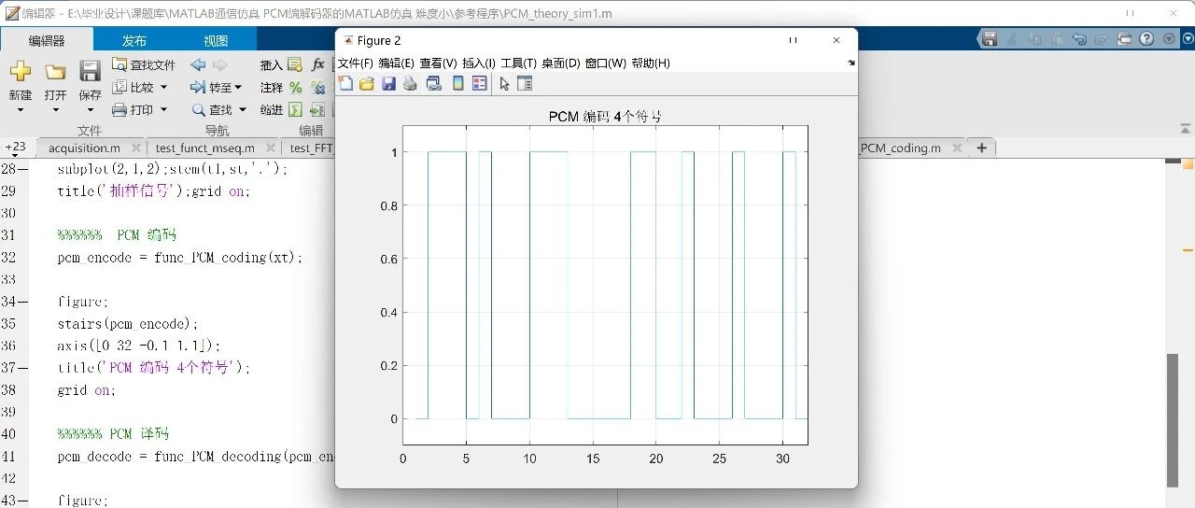Expand the New (新建) dropdown arrow
The image size is (1195, 508).
point(20,109)
